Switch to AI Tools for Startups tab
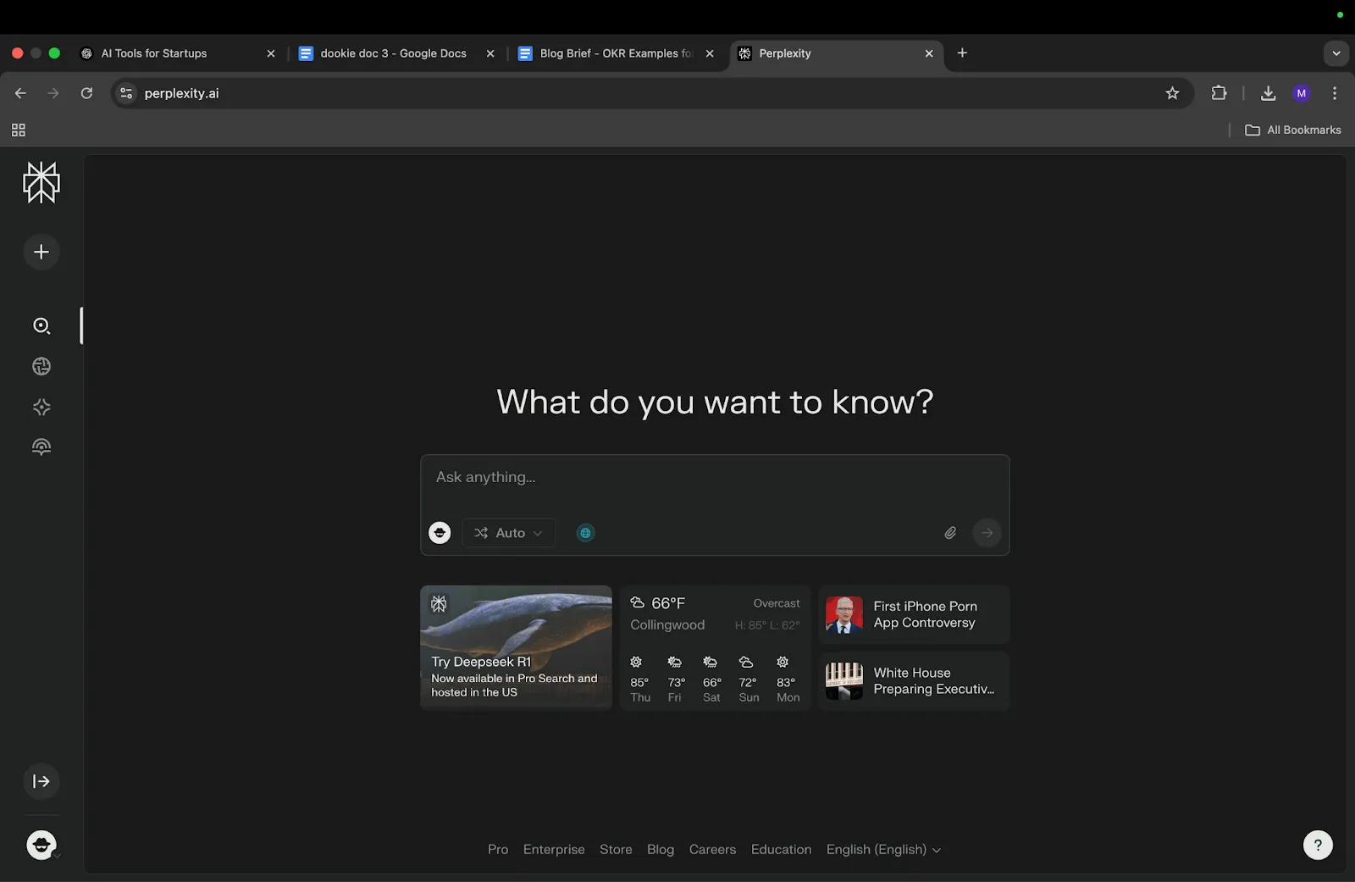The width and height of the screenshot is (1355, 882). pyautogui.click(x=178, y=53)
